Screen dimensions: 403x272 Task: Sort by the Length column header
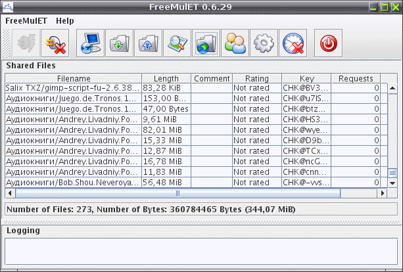[166, 78]
